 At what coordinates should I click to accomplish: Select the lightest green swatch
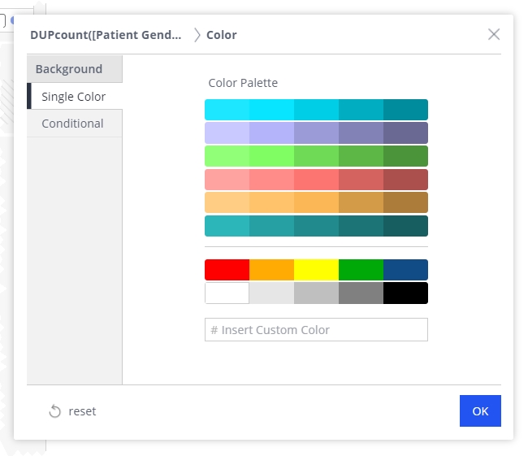(x=227, y=156)
